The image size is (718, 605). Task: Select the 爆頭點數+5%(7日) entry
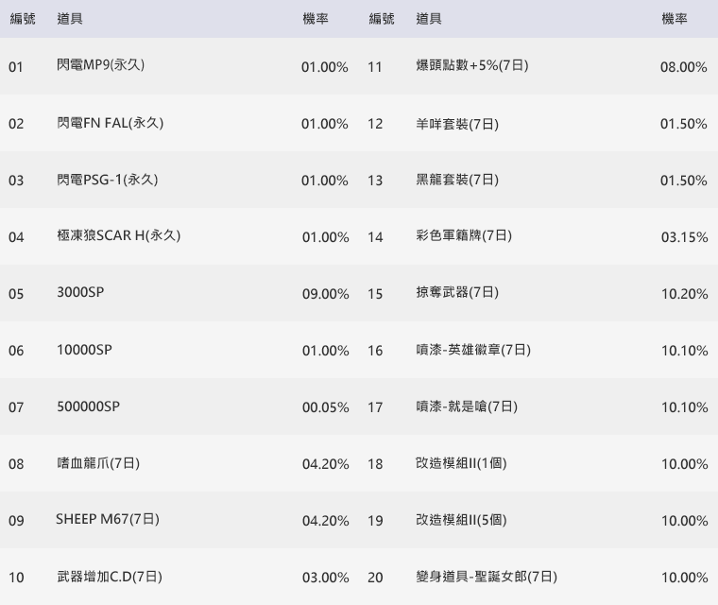[x=471, y=66]
